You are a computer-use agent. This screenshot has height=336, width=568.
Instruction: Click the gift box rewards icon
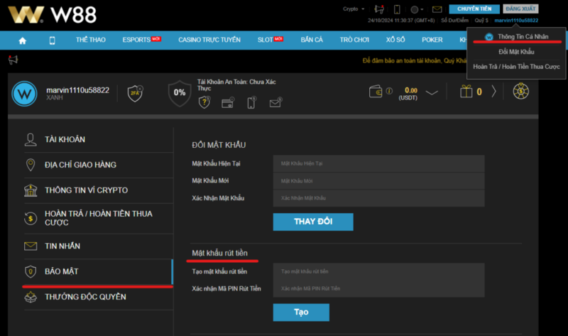pos(466,92)
